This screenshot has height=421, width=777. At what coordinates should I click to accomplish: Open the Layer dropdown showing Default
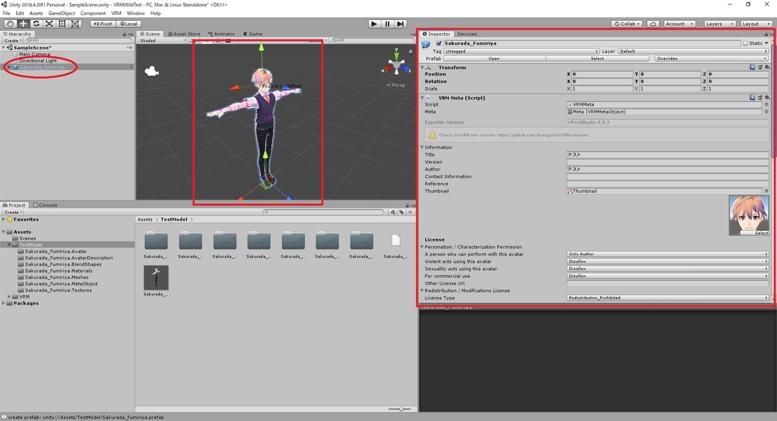694,51
